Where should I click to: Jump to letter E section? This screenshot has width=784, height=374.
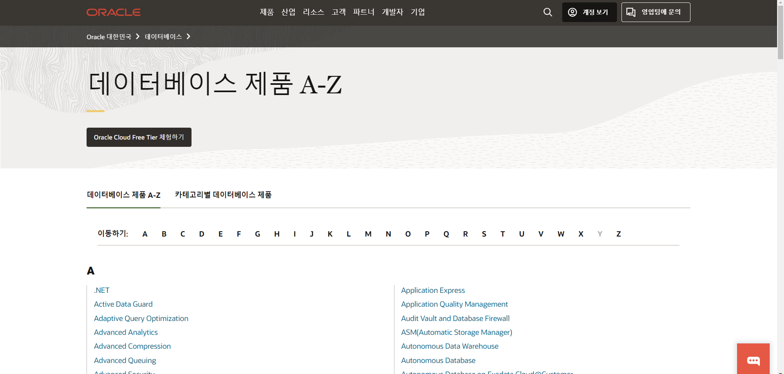[x=220, y=234]
